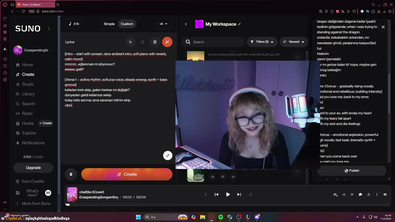Click the small Create button beside Hooks
Screen dimensions: 395x222
pos(45,123)
